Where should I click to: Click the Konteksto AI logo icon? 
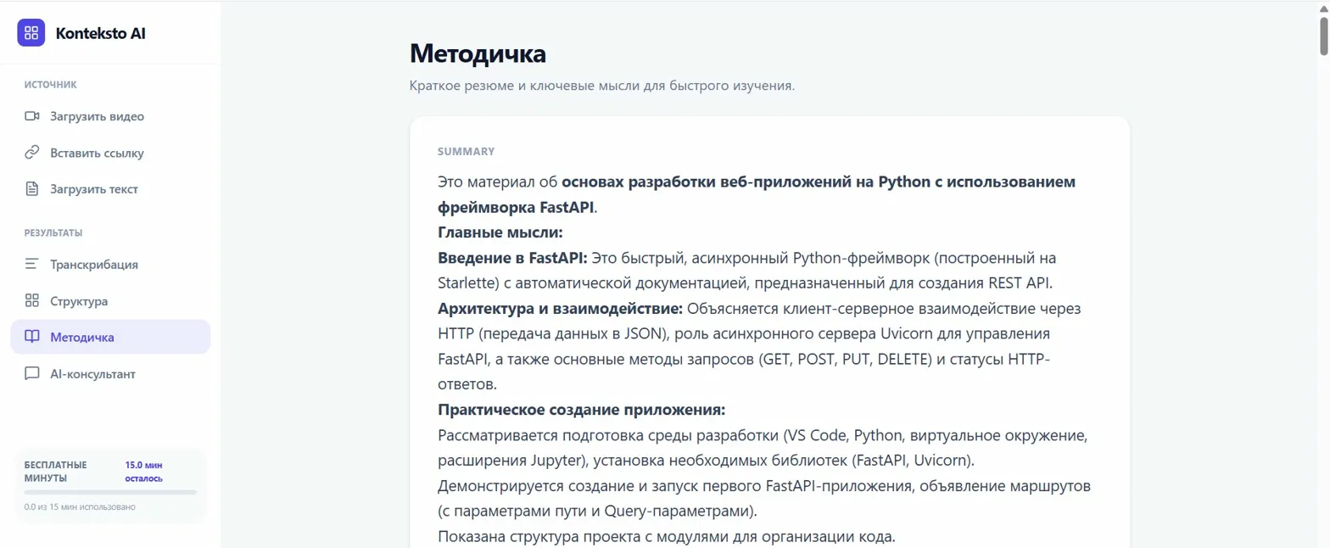31,33
